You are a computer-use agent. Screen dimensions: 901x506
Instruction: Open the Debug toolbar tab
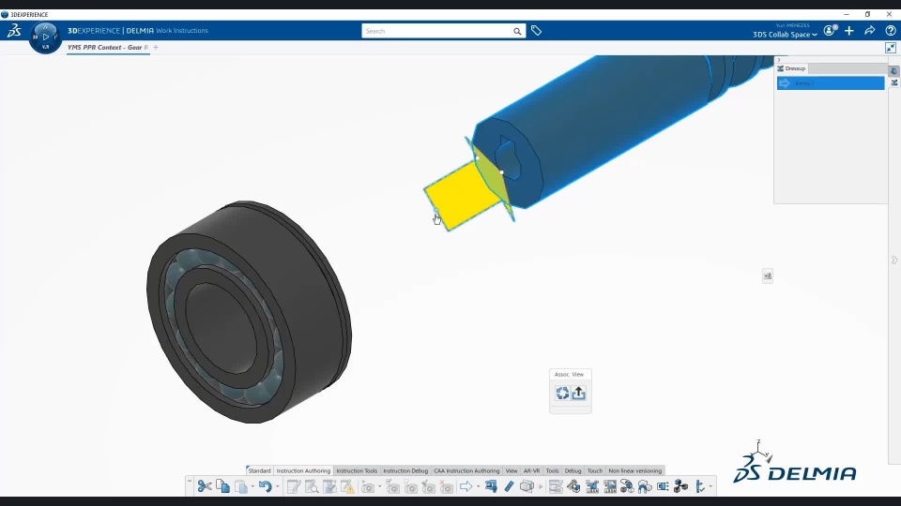[573, 470]
